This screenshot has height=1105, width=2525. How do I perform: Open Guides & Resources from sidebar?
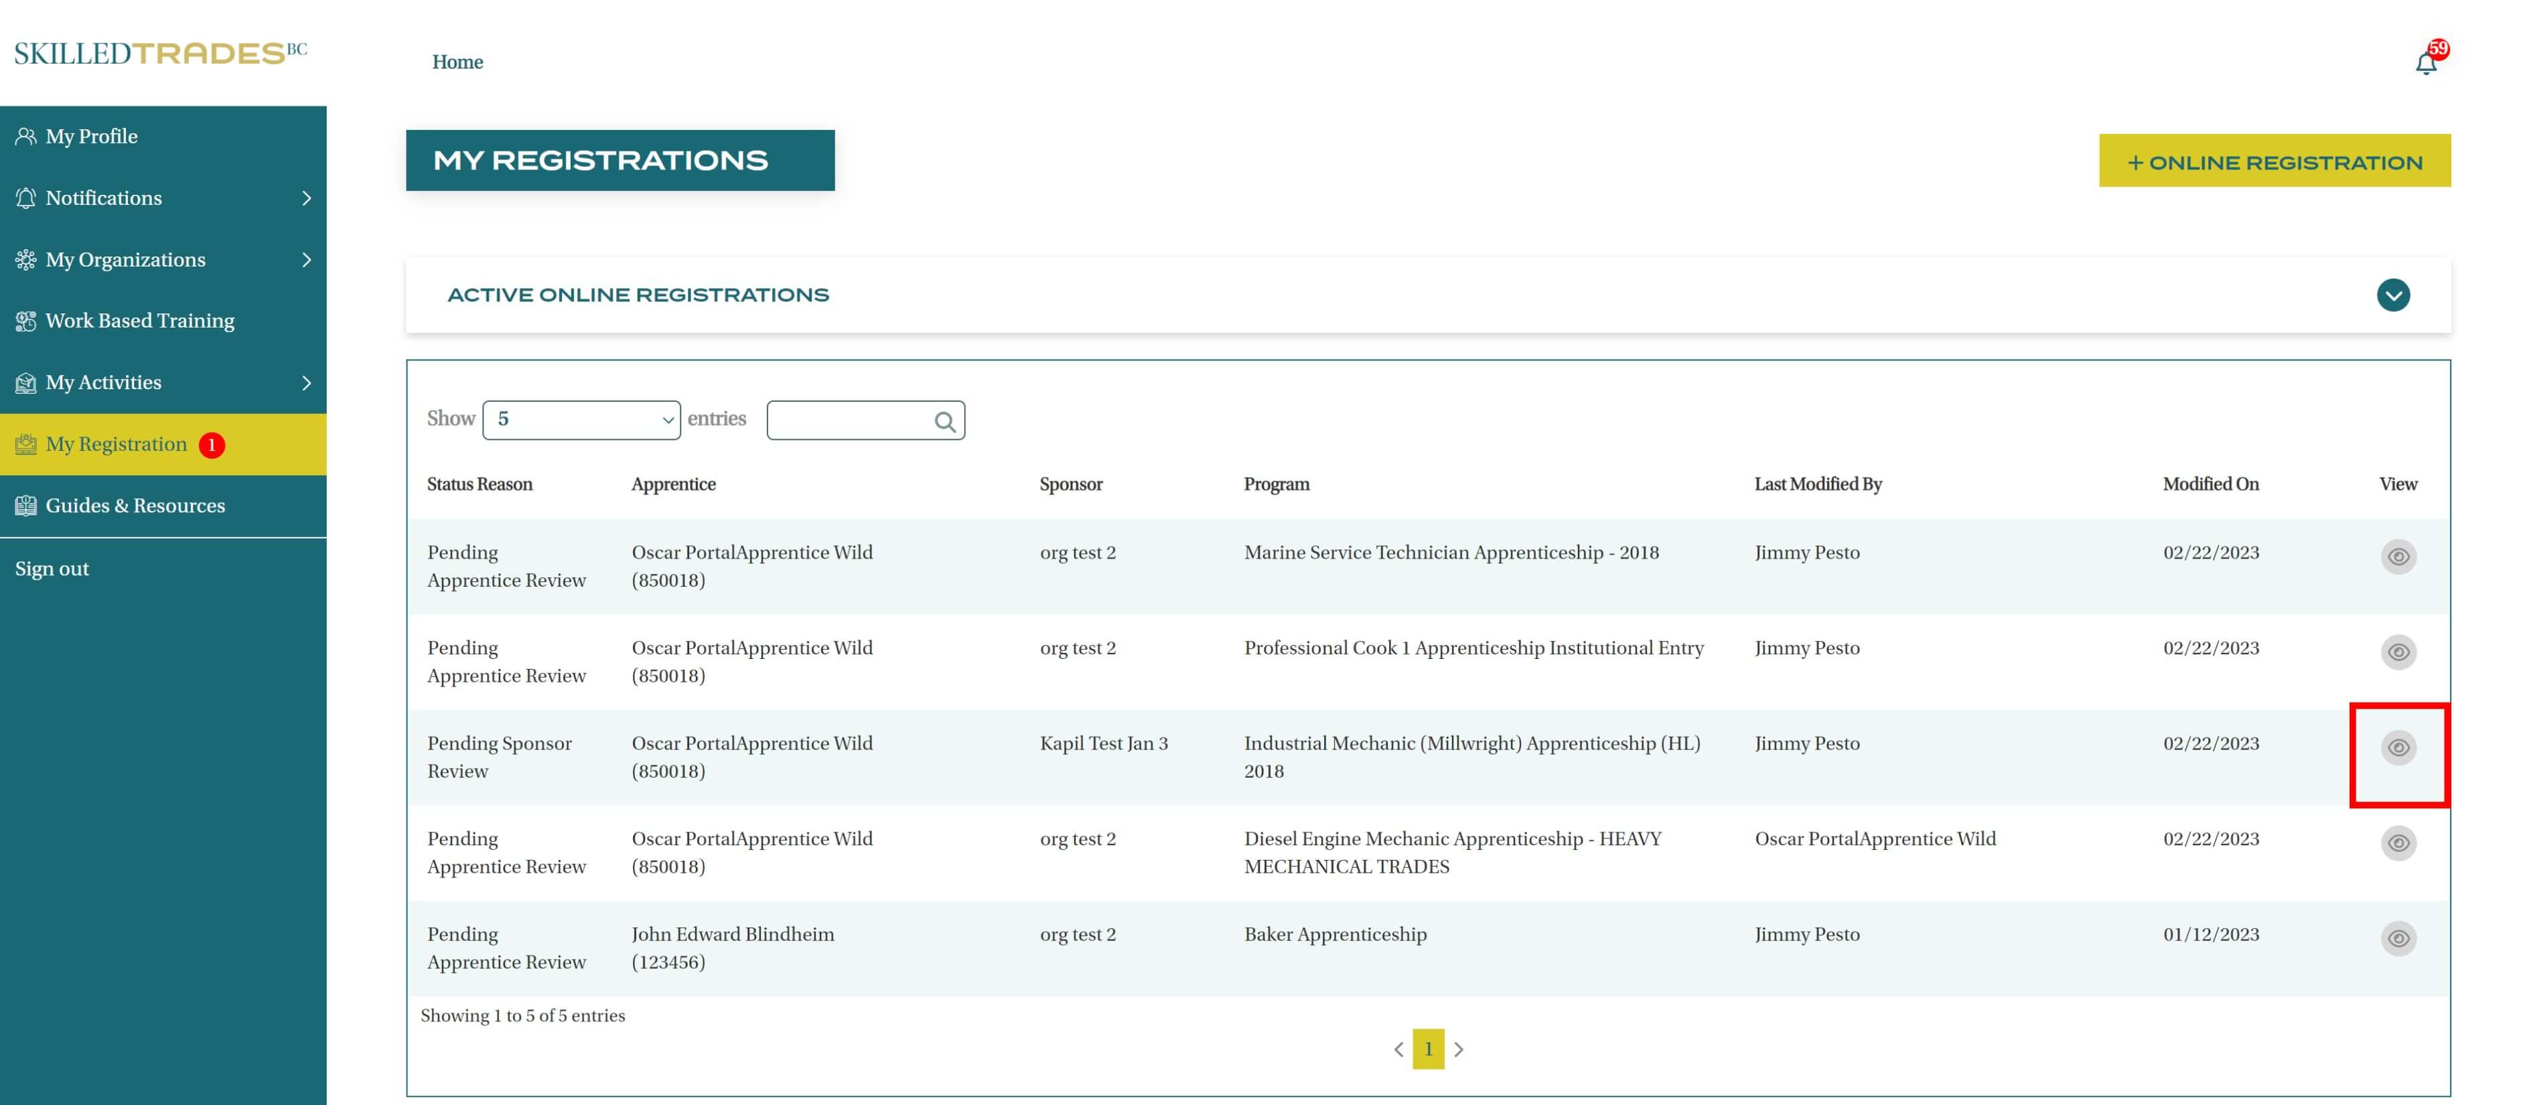[x=135, y=506]
